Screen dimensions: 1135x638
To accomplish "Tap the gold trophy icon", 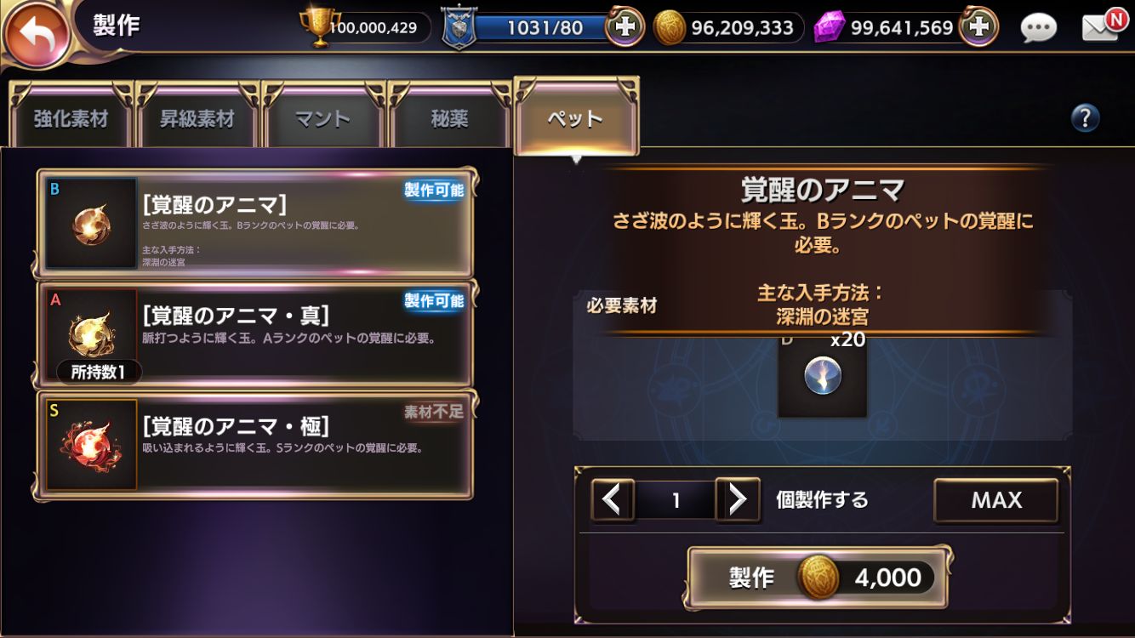I will [x=320, y=27].
